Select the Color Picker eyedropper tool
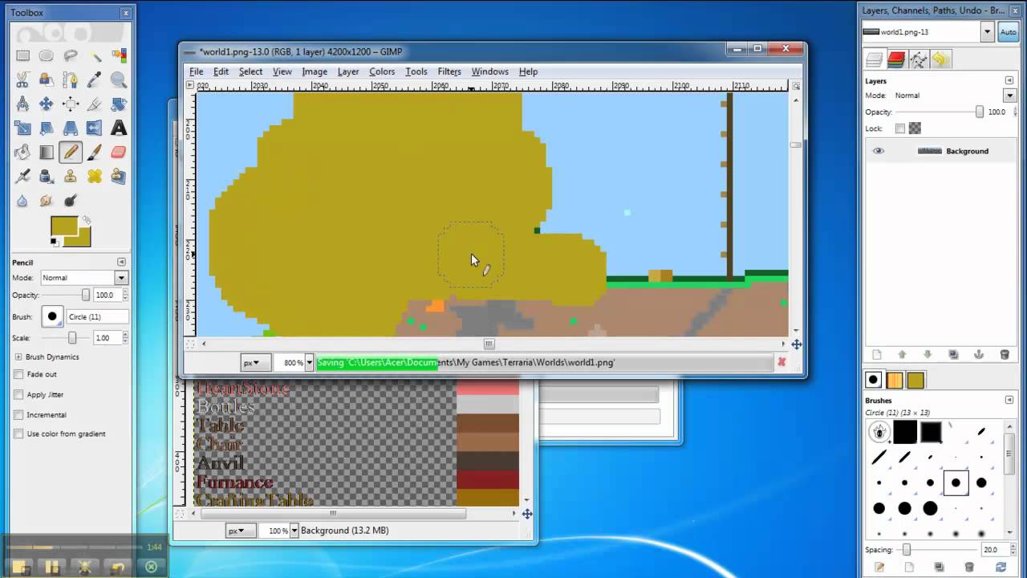Screen dimensions: 1027x578 tap(95, 80)
